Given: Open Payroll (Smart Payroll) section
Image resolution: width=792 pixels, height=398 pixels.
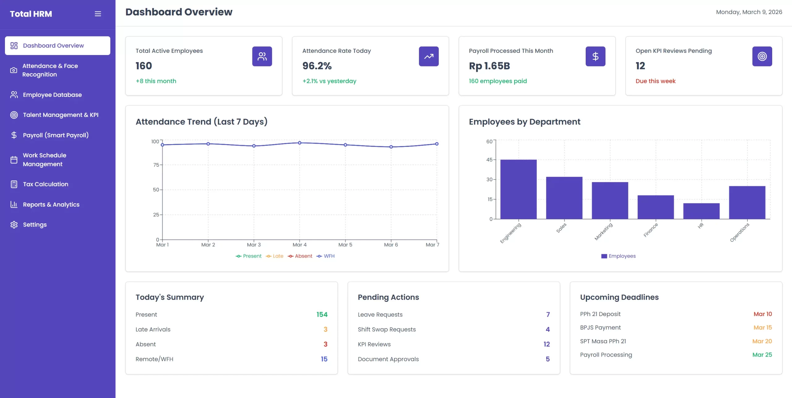Looking at the screenshot, I should 56,135.
